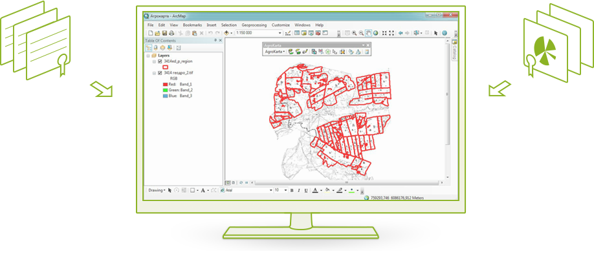Image resolution: width=594 pixels, height=258 pixels.
Task: Click the Full Extent globe icon
Action: point(375,33)
